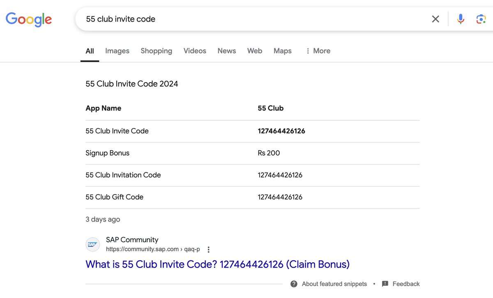493x298 pixels.
Task: Select the Invitation Code value 127464426126
Action: point(280,175)
